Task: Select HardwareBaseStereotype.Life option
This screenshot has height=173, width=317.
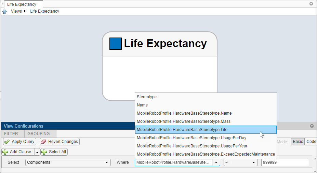Action: (x=206, y=130)
